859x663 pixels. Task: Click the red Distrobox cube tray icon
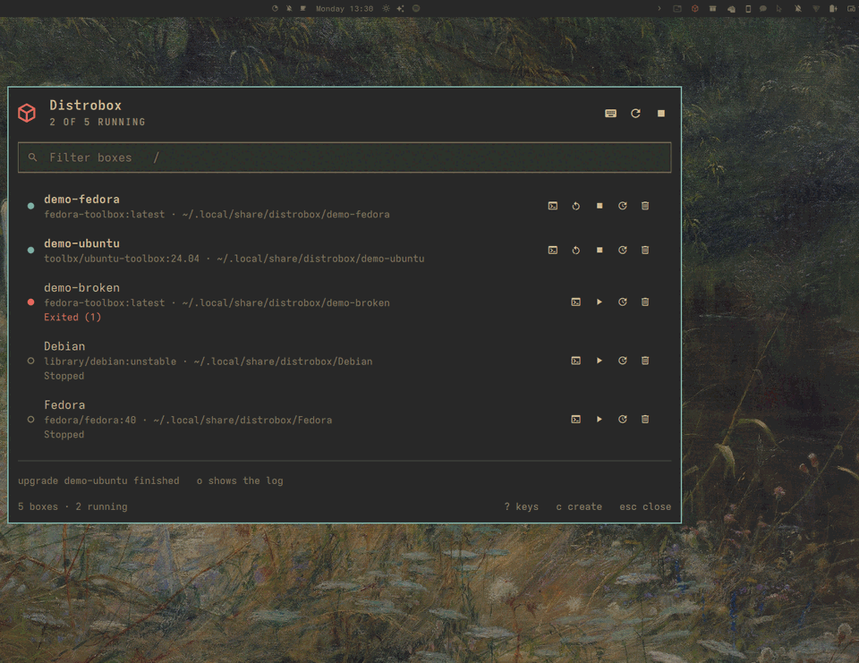[694, 9]
